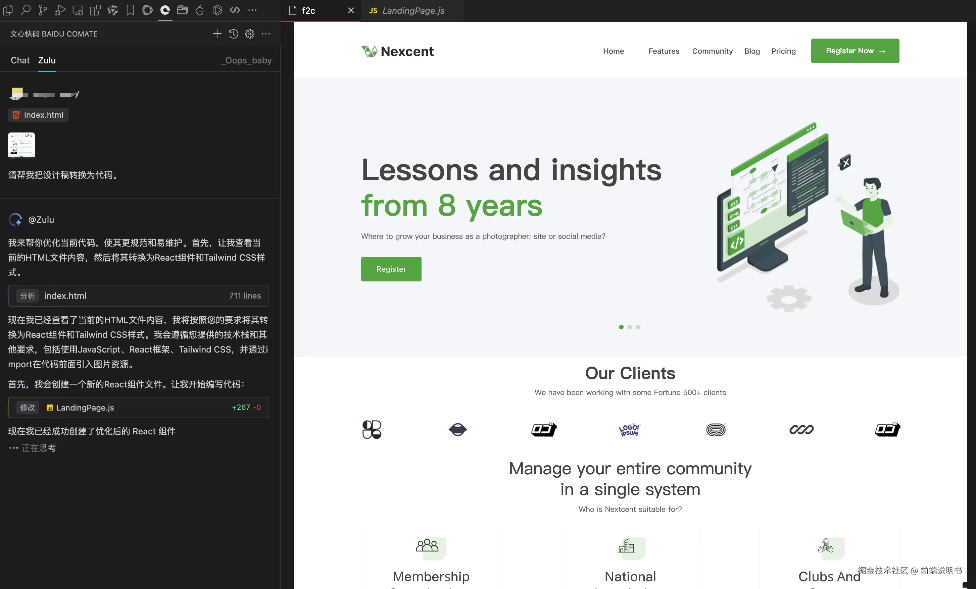Open the Source Control branch icon

point(43,10)
